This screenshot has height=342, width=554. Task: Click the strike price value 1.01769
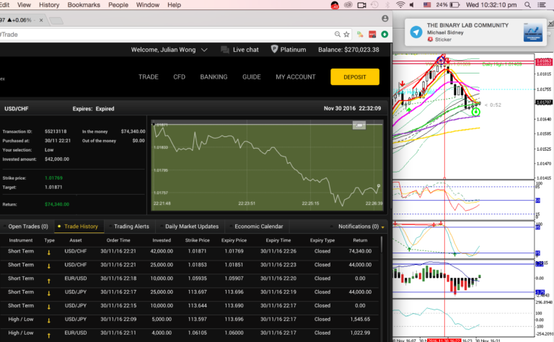(53, 178)
